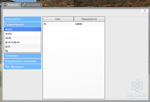Select the giveweapon function
This screenshot has height=102, width=150.
22,42
